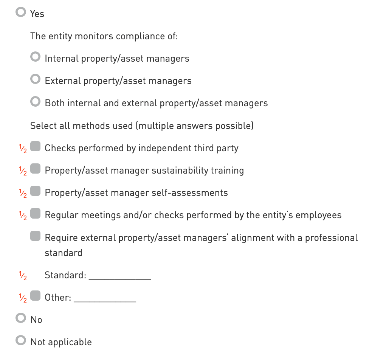Click the 'Other:' blank text field

tap(105, 298)
